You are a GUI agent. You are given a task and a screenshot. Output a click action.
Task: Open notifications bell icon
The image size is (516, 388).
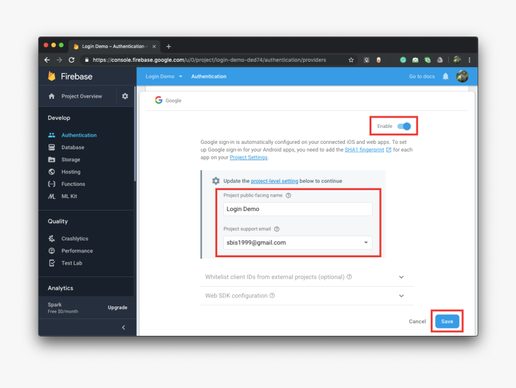coord(446,76)
